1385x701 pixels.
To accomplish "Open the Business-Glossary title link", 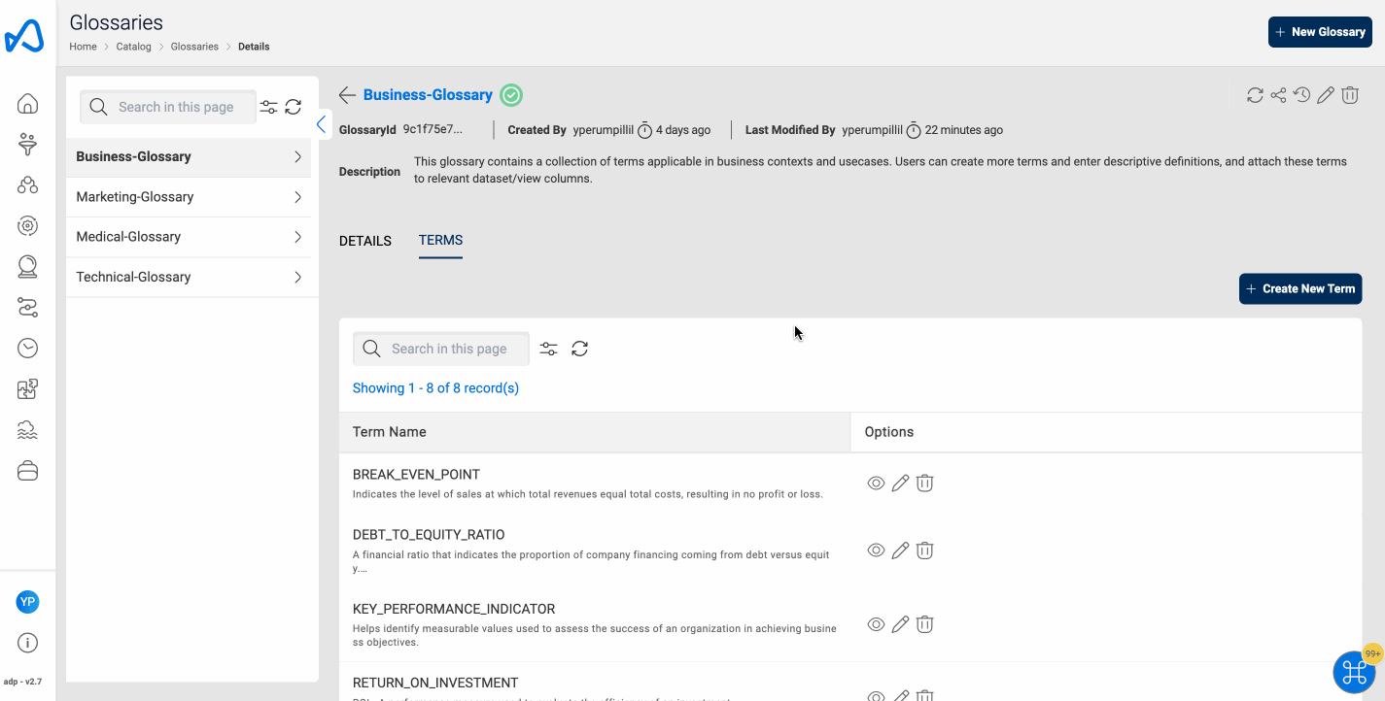I will (428, 95).
